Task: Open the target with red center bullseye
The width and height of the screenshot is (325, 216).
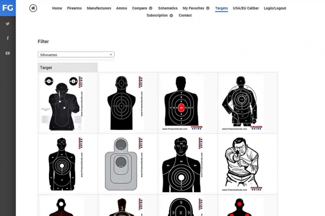Action: pos(182,103)
